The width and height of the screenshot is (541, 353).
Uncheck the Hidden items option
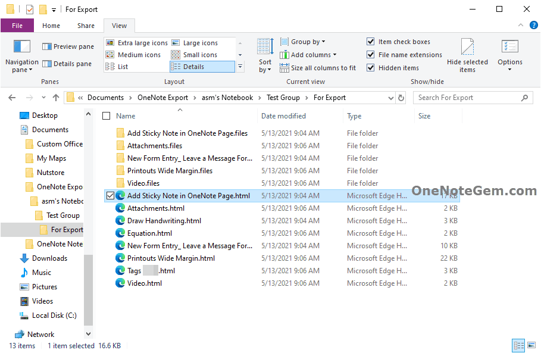click(x=371, y=67)
